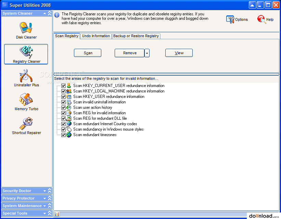Image resolution: width=281 pixels, height=219 pixels.
Task: Click the chart icon in the status bar
Action: click(x=57, y=214)
